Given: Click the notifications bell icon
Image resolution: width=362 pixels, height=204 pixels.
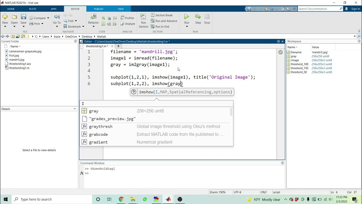Looking at the screenshot, I should pyautogui.click(x=346, y=9).
